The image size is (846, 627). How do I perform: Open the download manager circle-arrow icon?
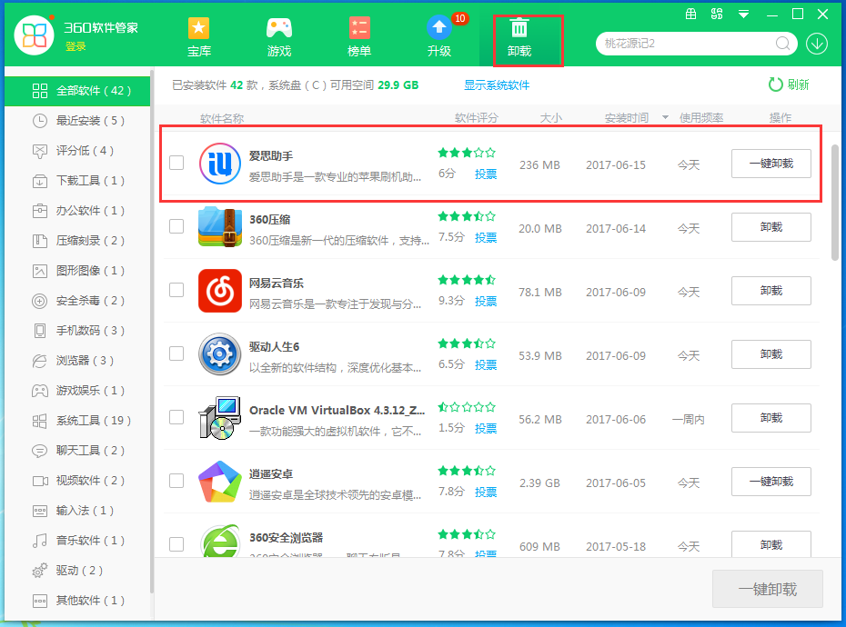817,43
